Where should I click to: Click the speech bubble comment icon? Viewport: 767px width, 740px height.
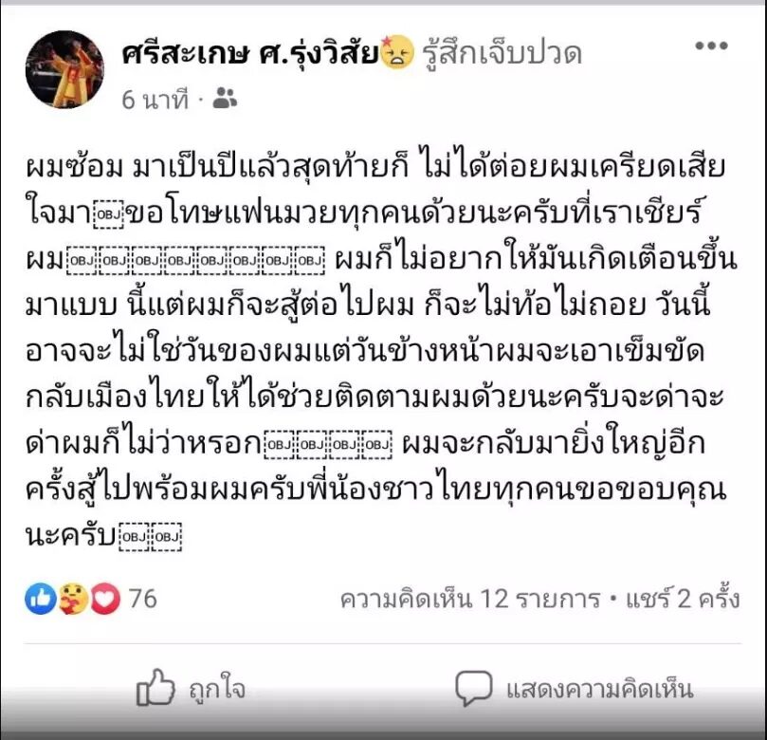click(473, 688)
